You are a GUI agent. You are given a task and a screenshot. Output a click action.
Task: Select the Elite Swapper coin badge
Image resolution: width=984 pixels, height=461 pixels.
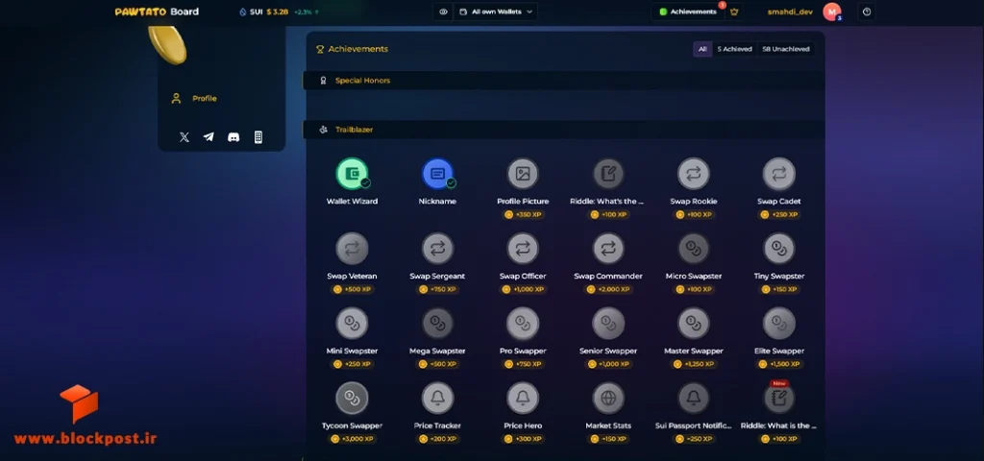pyautogui.click(x=778, y=324)
